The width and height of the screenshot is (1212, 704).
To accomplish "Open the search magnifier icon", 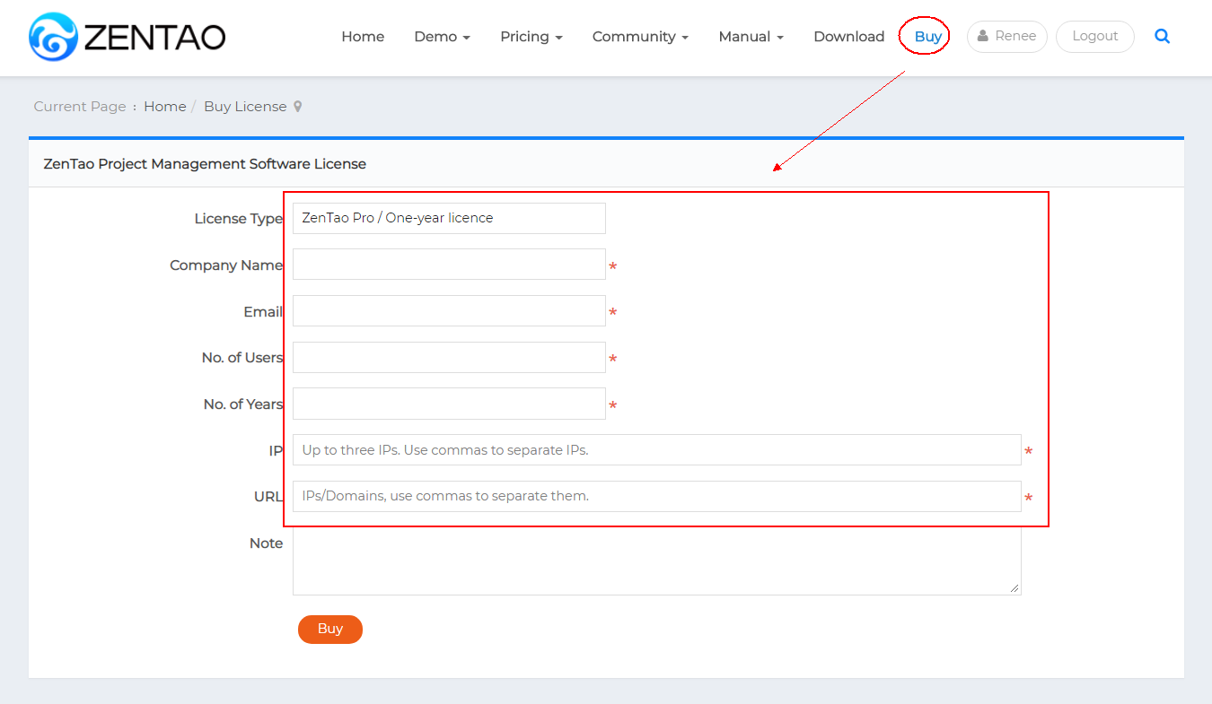I will point(1163,37).
